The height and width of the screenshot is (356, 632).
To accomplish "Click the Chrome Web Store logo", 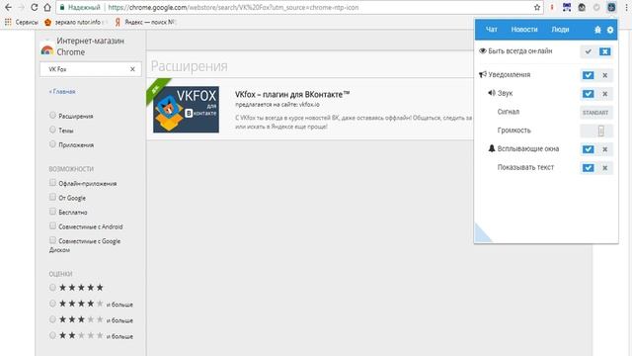I will point(47,48).
